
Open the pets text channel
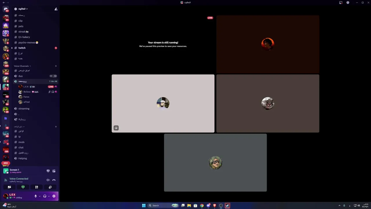pos(35,26)
